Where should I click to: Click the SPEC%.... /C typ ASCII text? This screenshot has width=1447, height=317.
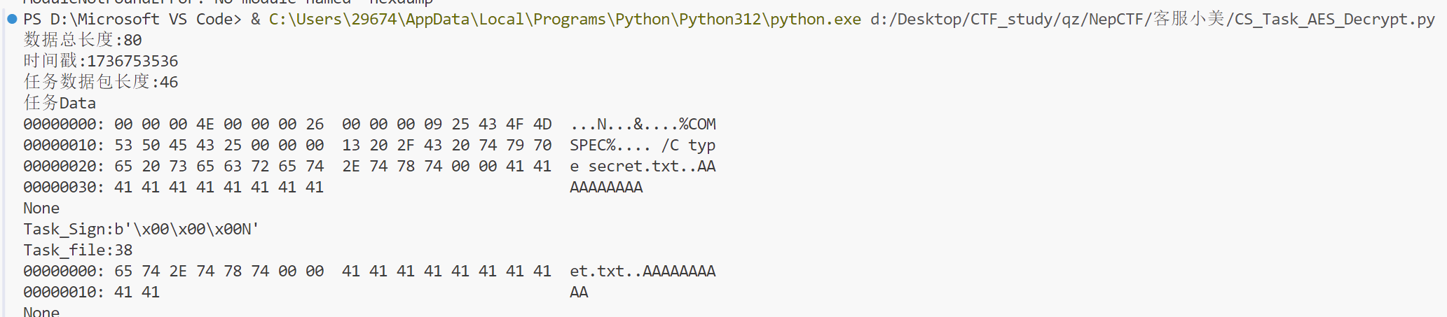[643, 145]
